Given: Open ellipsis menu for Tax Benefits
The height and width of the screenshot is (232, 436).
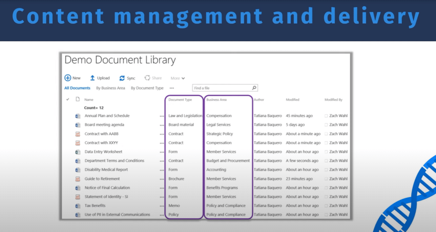Looking at the screenshot, I should [162, 206].
